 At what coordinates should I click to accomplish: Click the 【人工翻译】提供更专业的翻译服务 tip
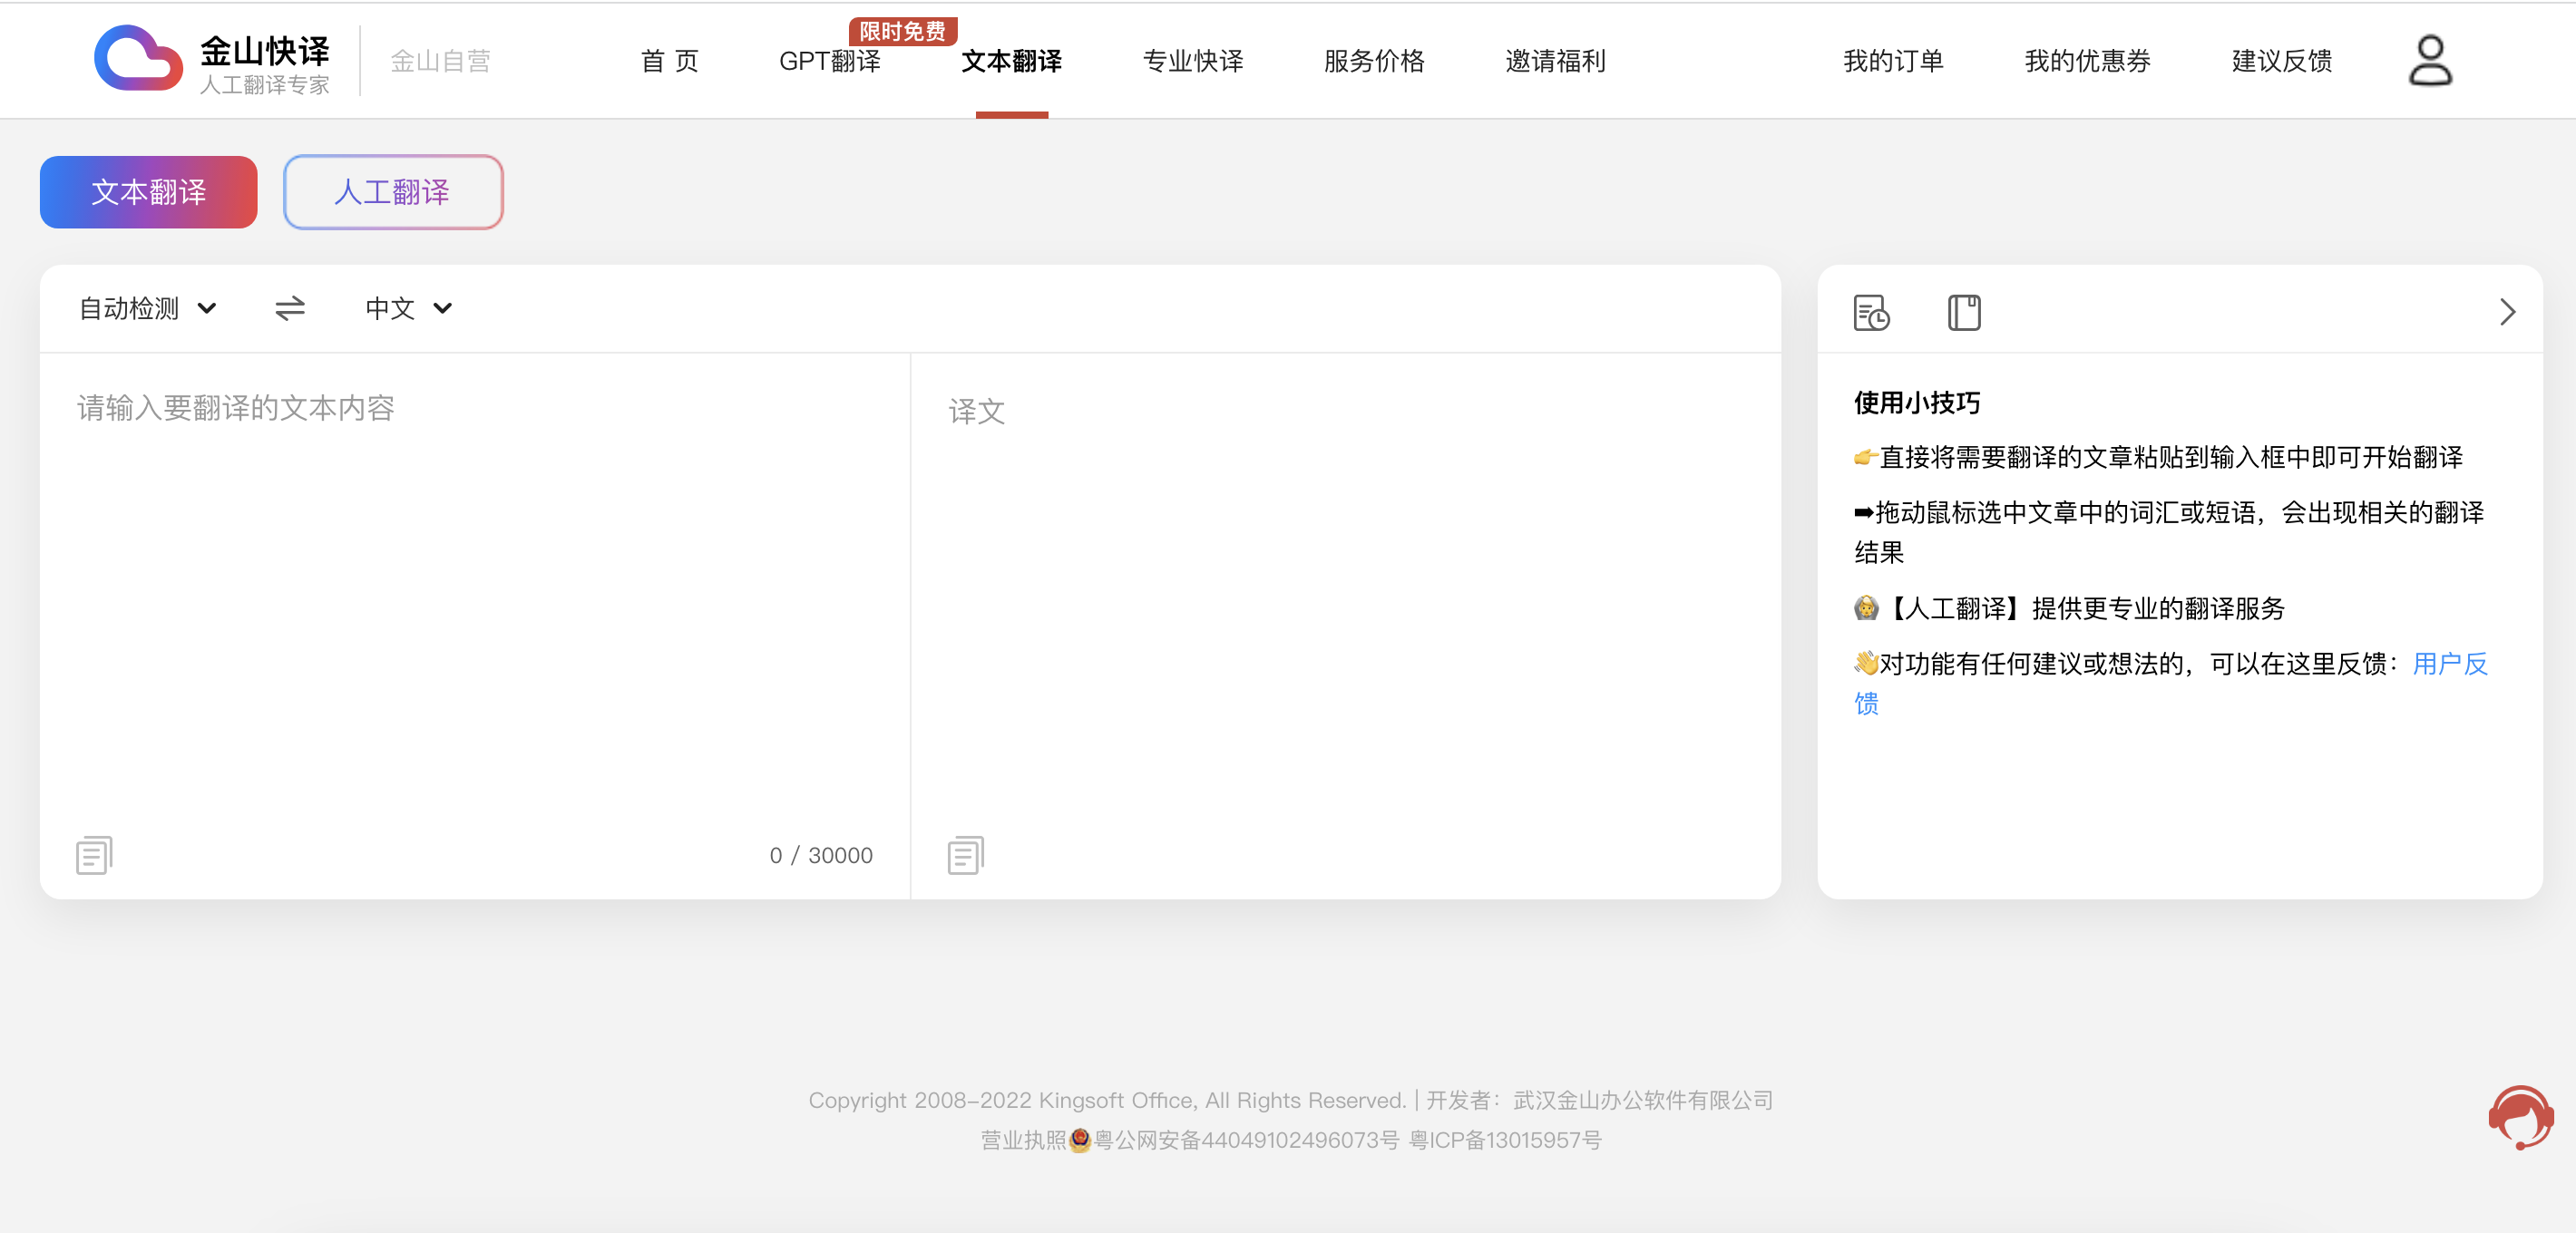point(2069,608)
